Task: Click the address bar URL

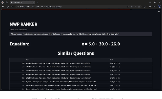Action: (x=47, y=7)
